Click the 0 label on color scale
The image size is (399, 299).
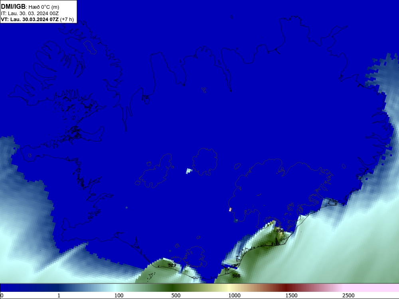coord(2,295)
